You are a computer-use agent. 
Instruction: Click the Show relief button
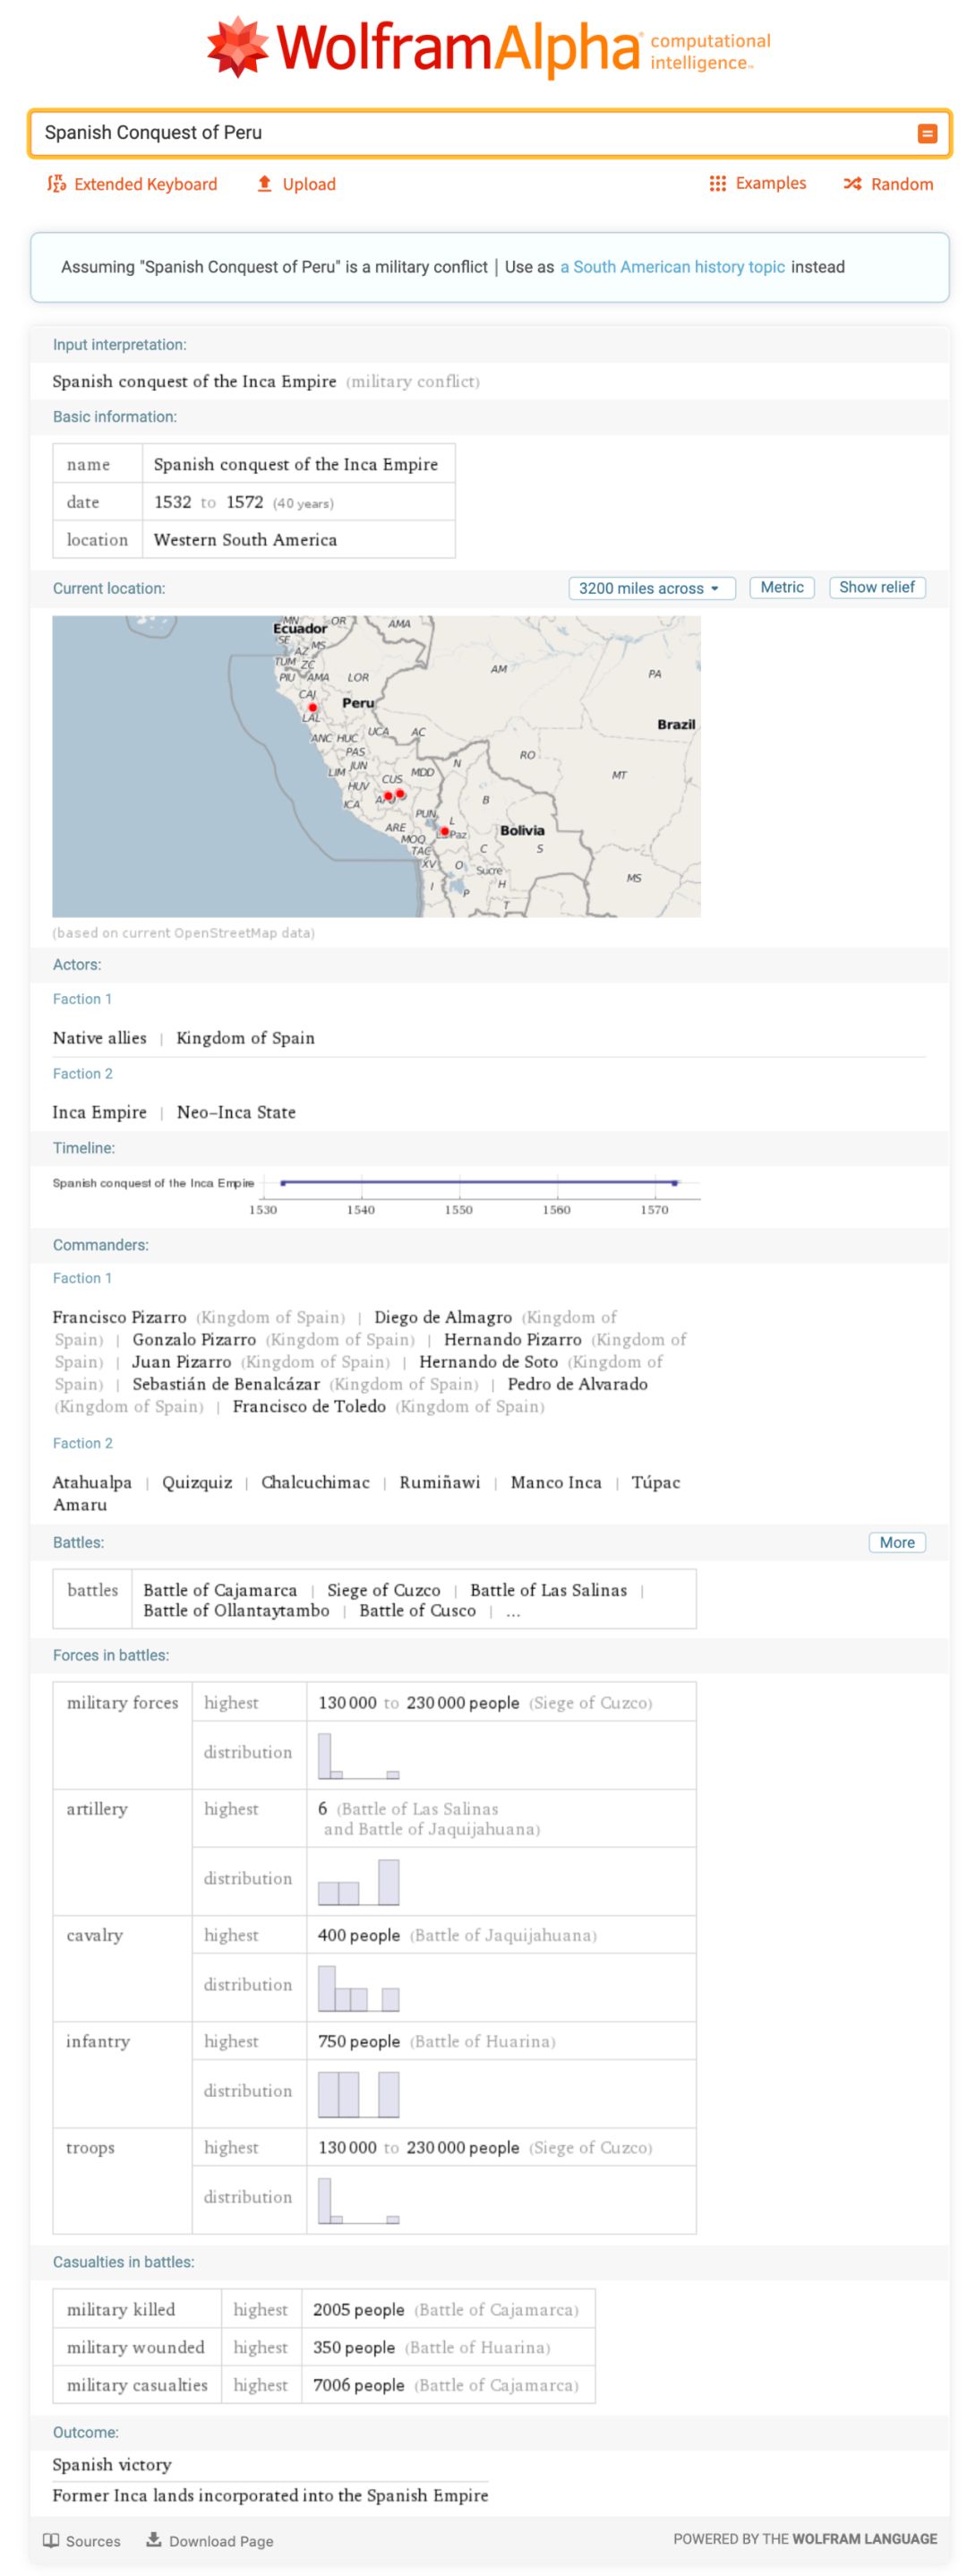pos(876,587)
